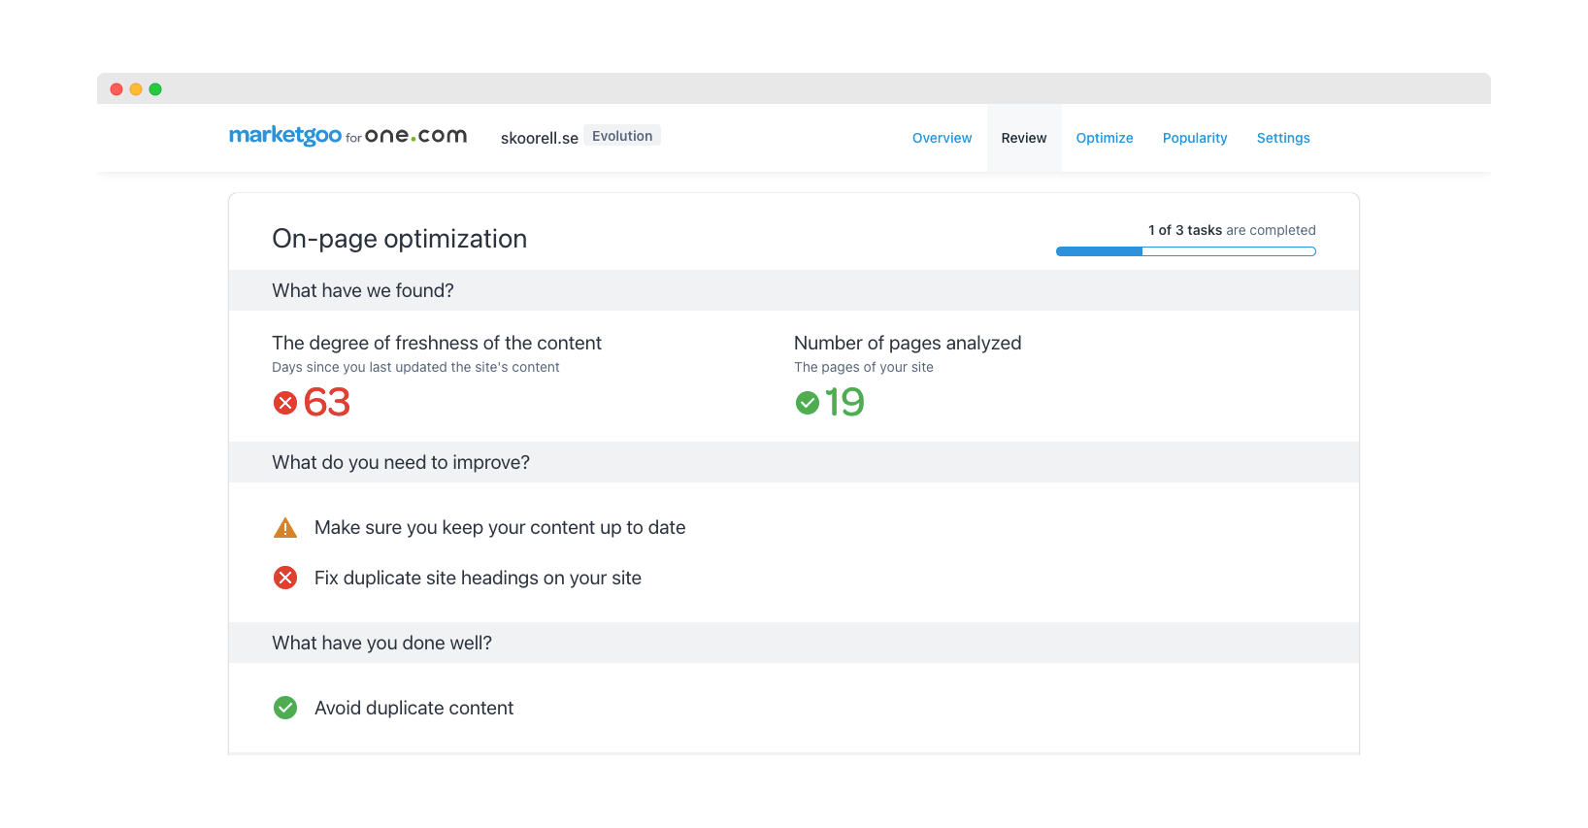This screenshot has height=828, width=1588.
Task: Click the green 19 pages value
Action: 844,403
